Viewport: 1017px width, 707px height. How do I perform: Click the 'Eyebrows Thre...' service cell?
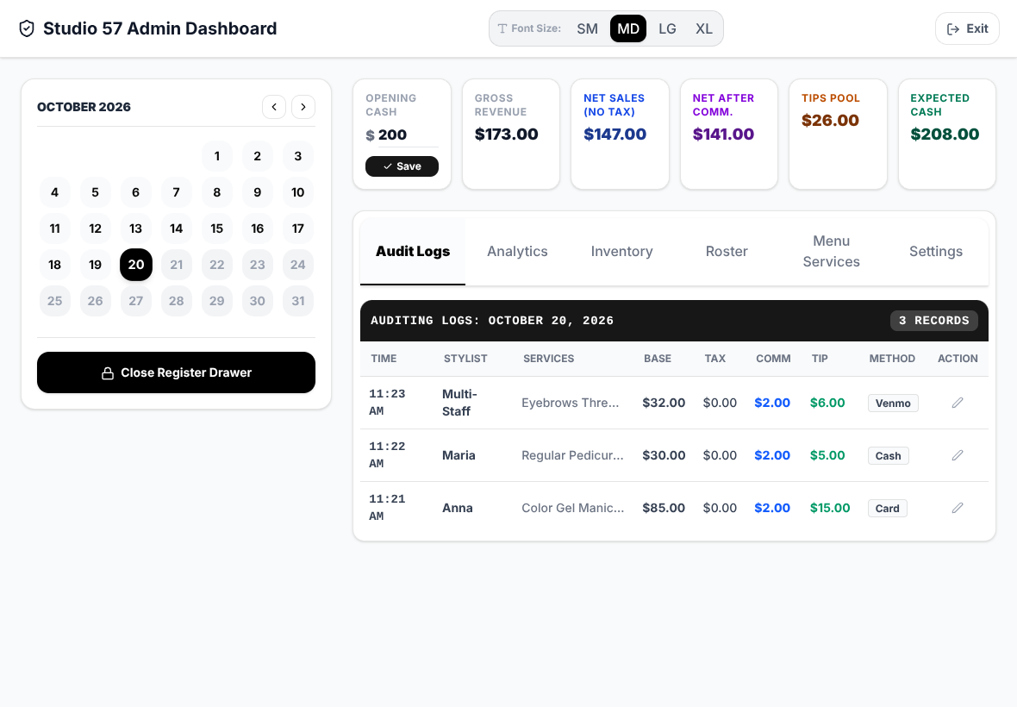point(571,403)
